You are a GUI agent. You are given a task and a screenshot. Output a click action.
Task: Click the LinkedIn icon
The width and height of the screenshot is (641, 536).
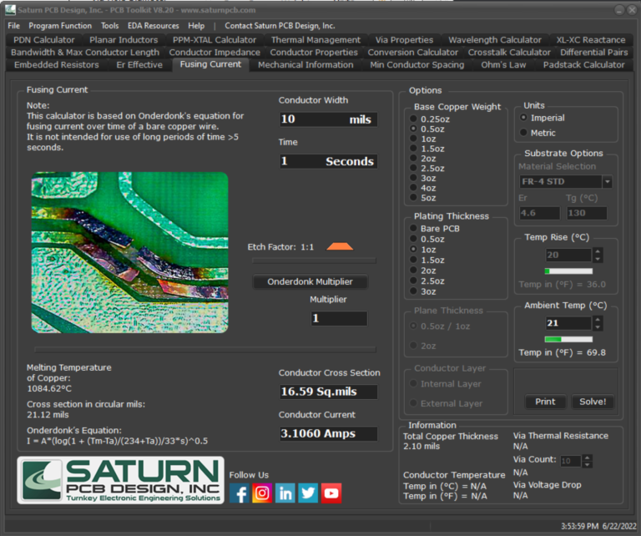[285, 493]
